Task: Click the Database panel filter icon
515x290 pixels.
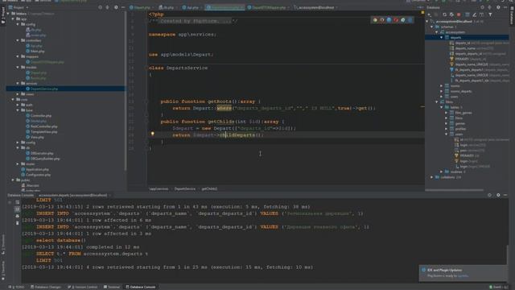Action: pyautogui.click(x=490, y=14)
